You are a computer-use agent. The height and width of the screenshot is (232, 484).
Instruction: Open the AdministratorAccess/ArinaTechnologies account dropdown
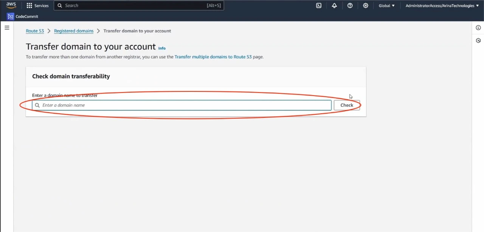tap(442, 6)
